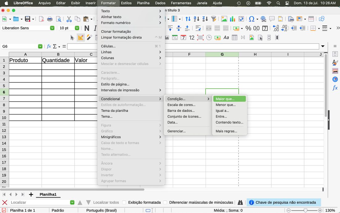Click the Function Wizard fx icon
Viewport: 340px width, 213px height.
[x=49, y=46]
